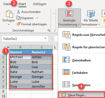This screenshot has height=98, width=105.
Task: Click the Namen2 header cell
Action: (x=42, y=52)
